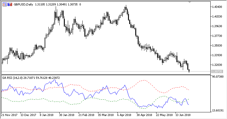Select the red dashed upper band line end
The height and width of the screenshot is (119, 227).
click(x=189, y=90)
